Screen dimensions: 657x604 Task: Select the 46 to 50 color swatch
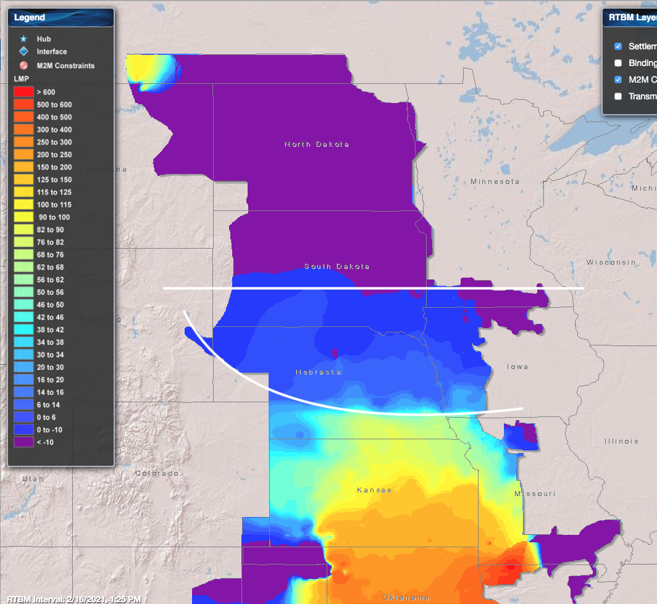23,305
